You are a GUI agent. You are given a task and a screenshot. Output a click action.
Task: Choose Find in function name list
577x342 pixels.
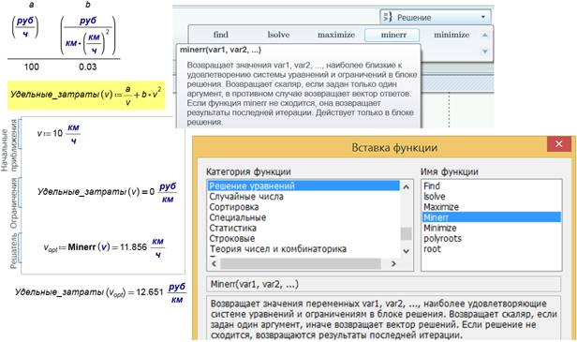(x=432, y=186)
